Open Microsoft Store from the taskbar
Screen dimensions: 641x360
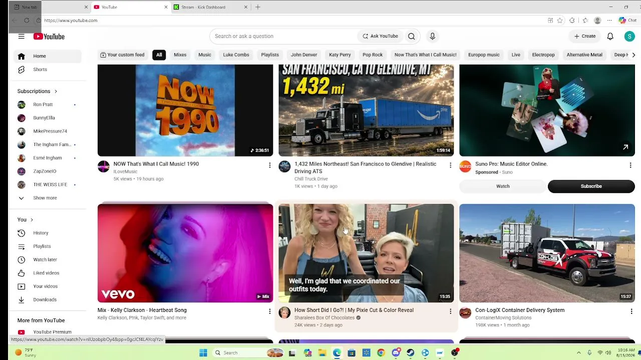click(352, 352)
